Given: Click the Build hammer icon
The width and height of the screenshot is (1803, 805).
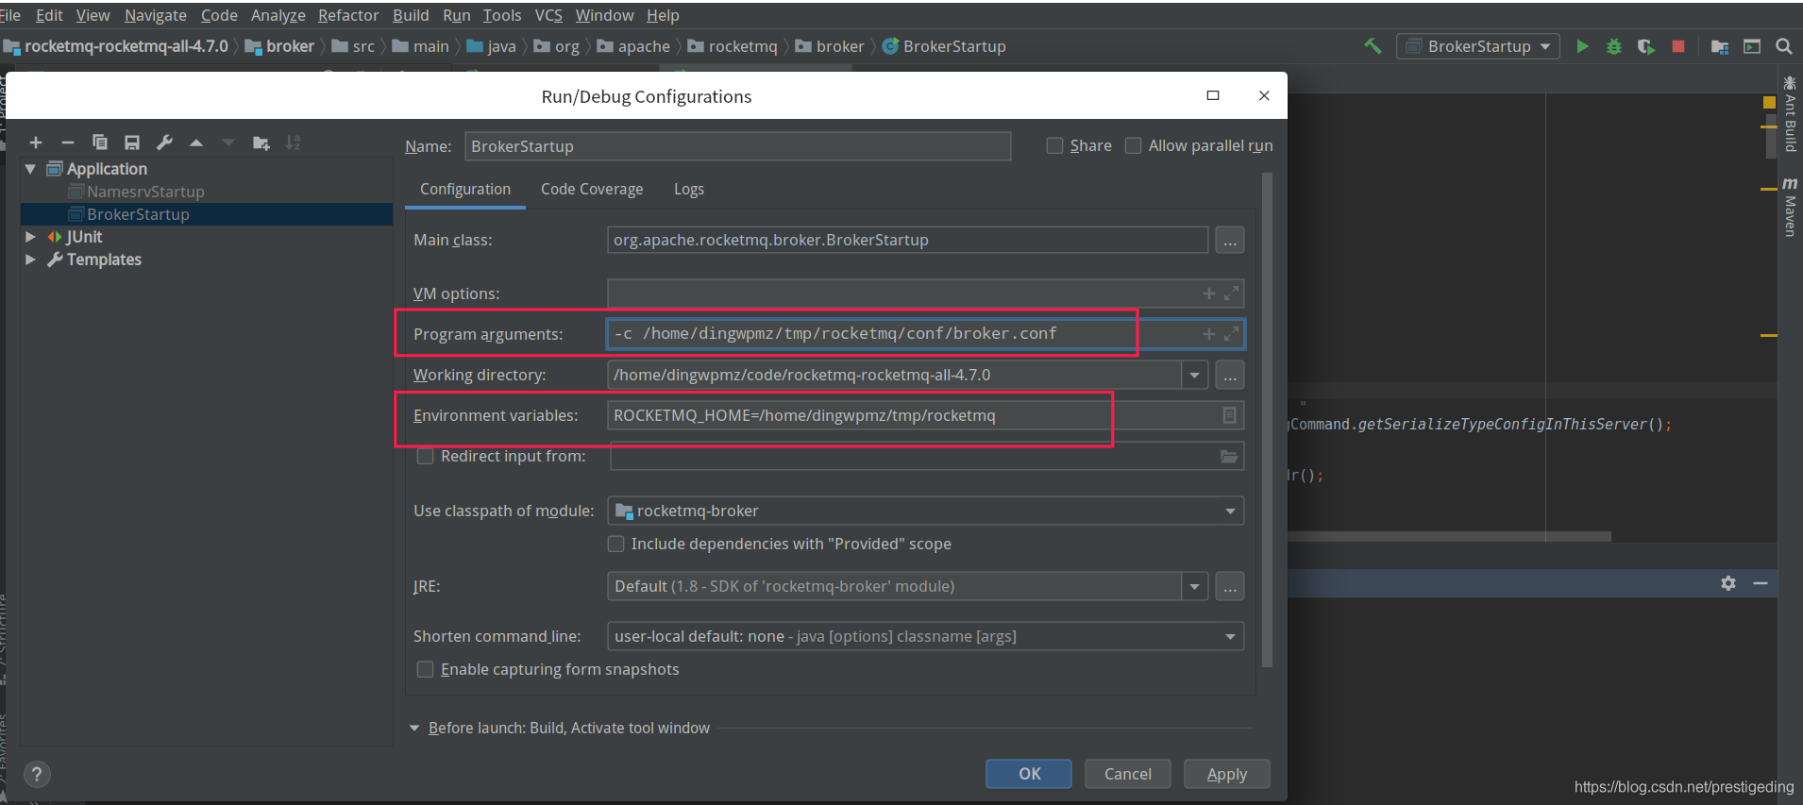Looking at the screenshot, I should [x=1373, y=46].
